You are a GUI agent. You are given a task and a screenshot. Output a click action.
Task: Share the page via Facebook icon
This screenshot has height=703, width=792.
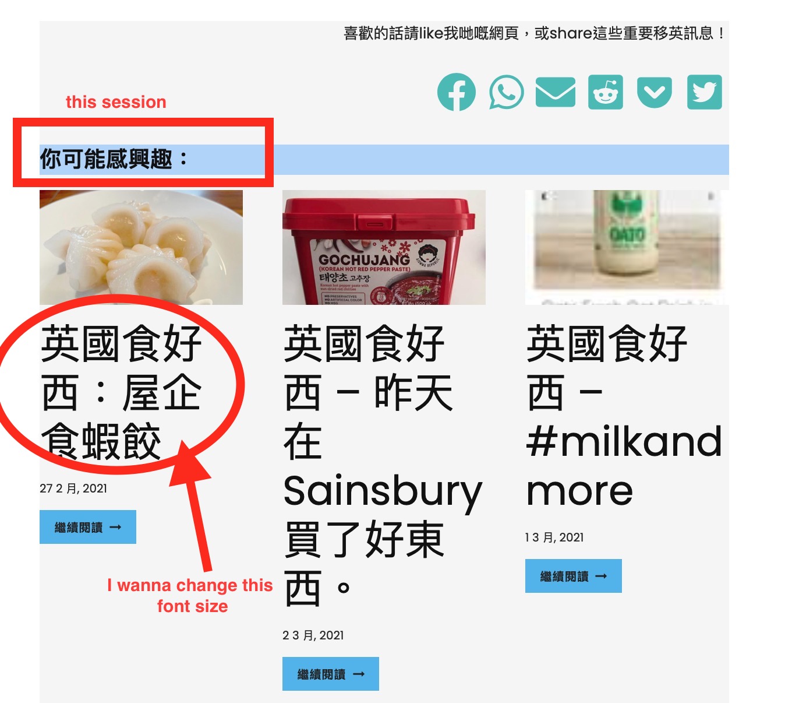(457, 92)
